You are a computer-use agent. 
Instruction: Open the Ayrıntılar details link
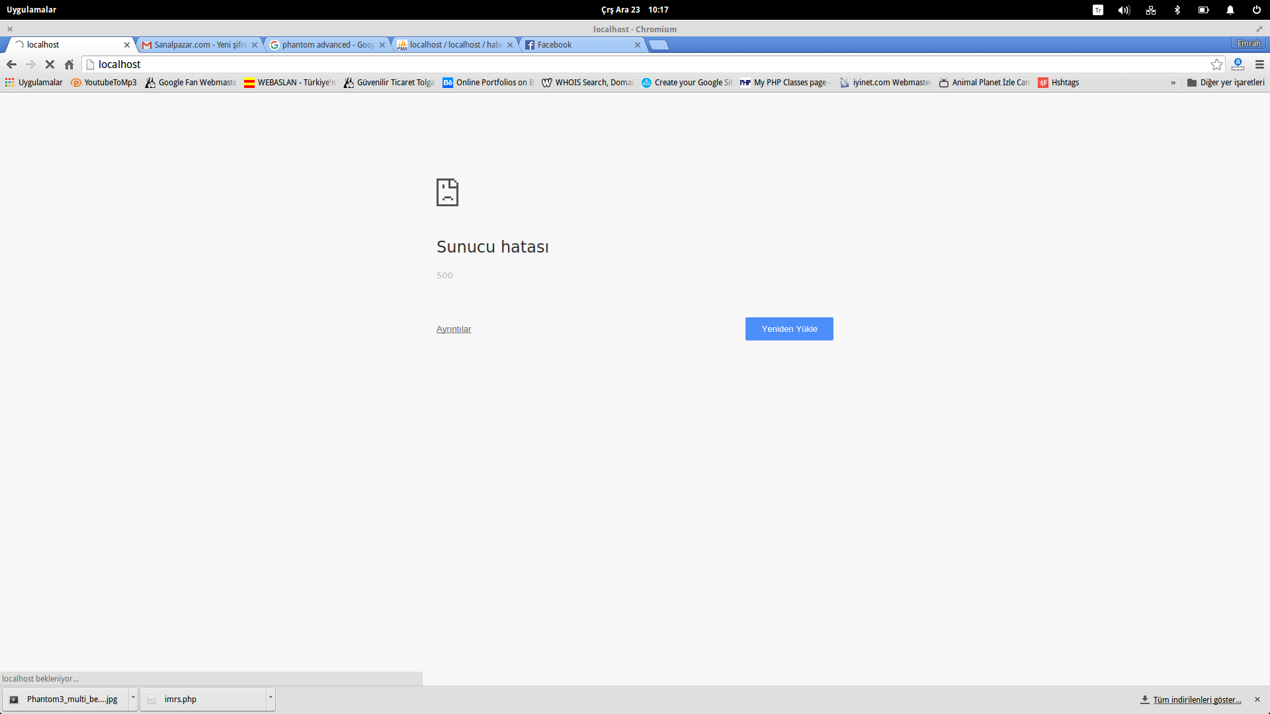[x=453, y=329]
